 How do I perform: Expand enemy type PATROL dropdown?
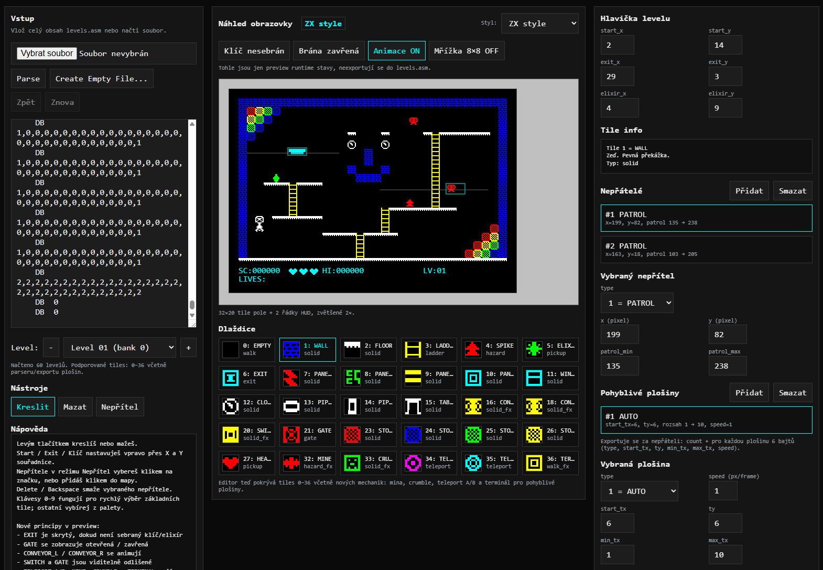636,303
